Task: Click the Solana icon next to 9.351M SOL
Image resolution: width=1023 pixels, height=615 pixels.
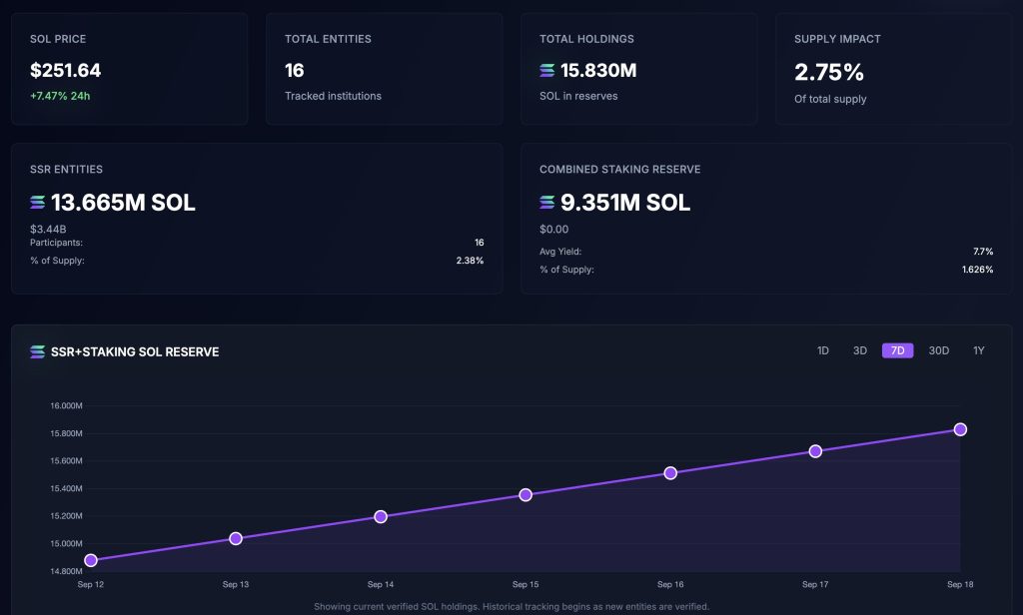Action: pos(547,203)
